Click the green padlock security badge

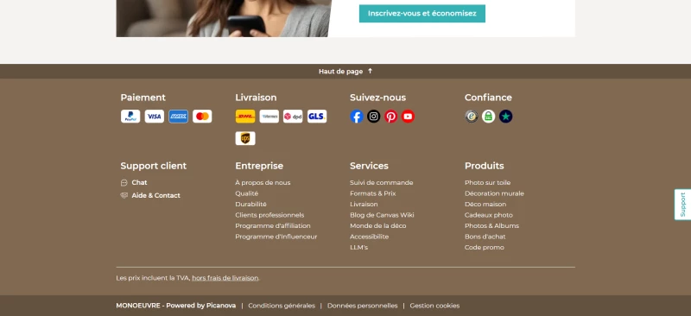488,117
